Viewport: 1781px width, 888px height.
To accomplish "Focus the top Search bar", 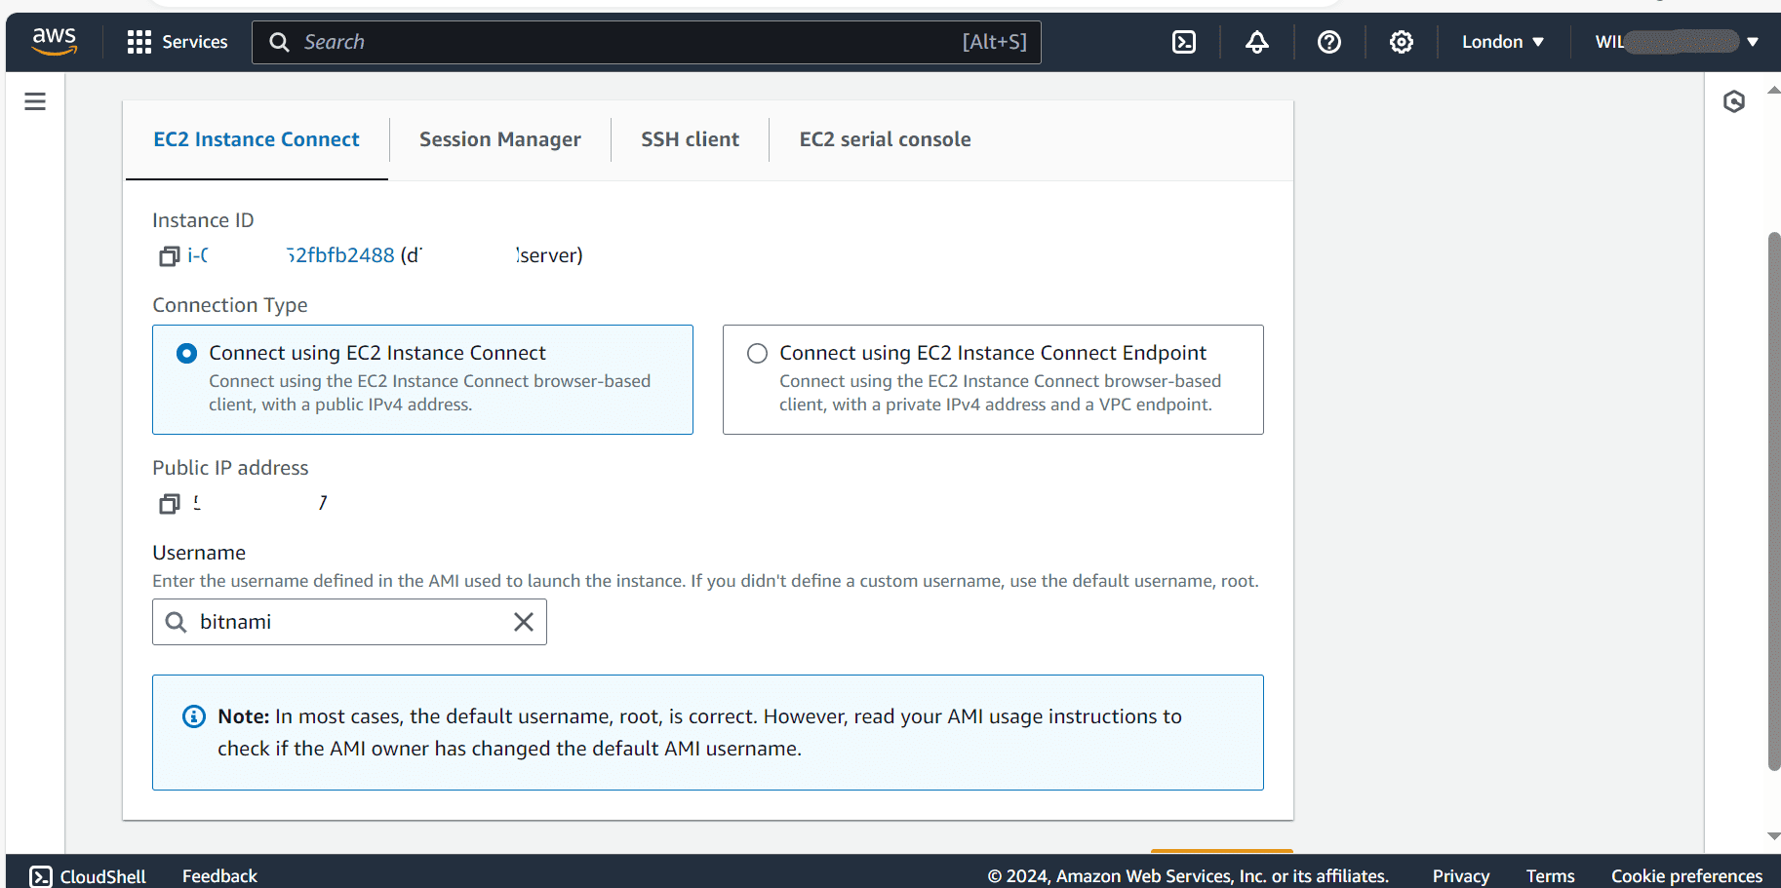I will pos(647,42).
